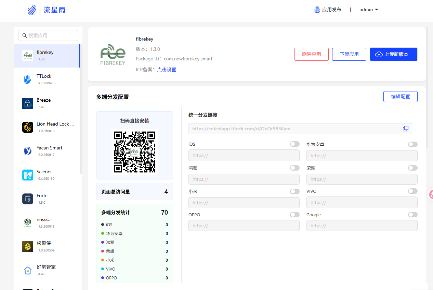Copy the unified distribution link

pos(406,129)
